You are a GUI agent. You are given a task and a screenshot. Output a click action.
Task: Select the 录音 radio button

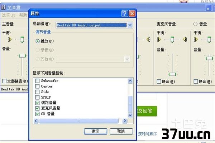pos(38,50)
